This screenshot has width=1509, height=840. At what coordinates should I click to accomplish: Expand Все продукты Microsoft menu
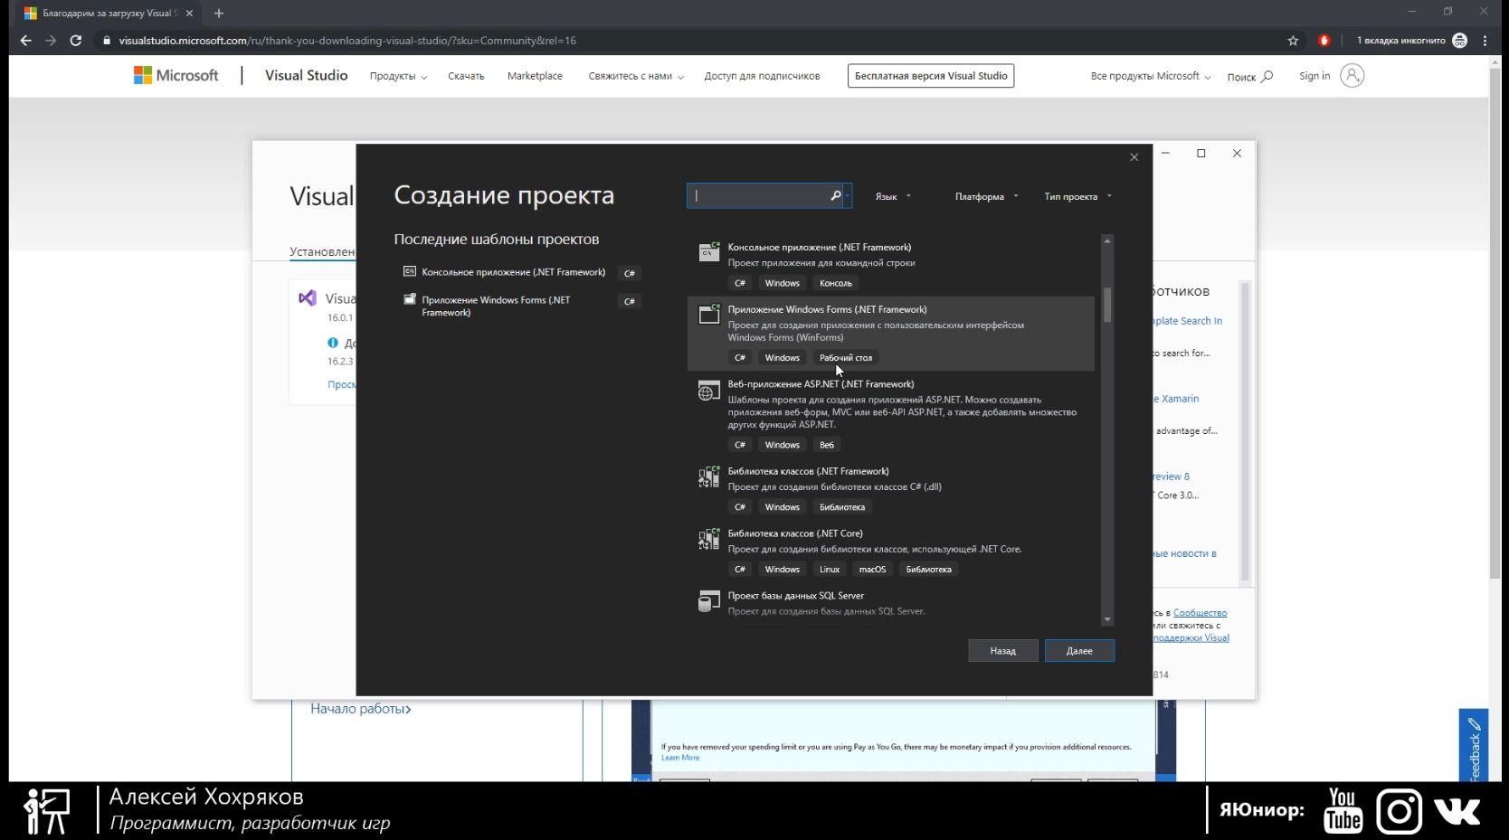pos(1151,76)
